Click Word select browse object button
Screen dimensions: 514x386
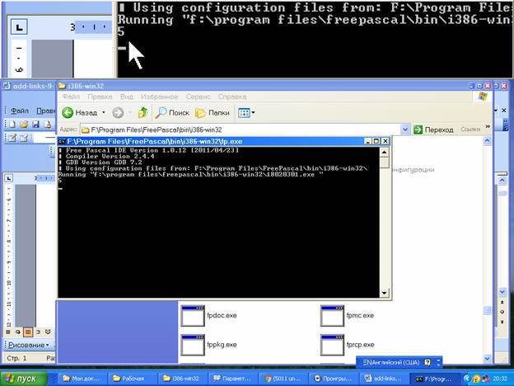pyautogui.click(x=502, y=312)
